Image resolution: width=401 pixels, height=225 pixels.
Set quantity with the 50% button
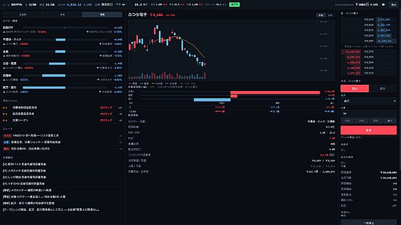[375, 120]
